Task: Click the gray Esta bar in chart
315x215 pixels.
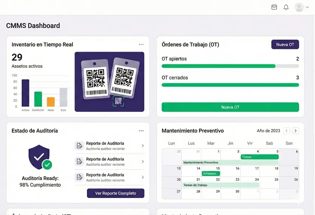Action: pyautogui.click(x=63, y=97)
